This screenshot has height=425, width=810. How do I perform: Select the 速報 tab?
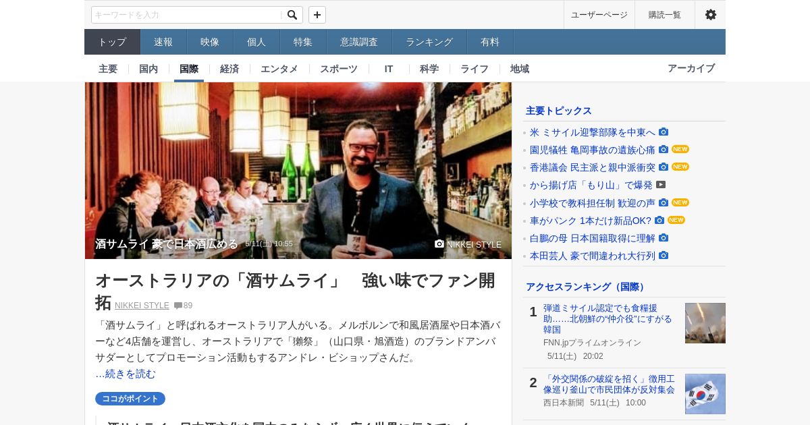(163, 42)
